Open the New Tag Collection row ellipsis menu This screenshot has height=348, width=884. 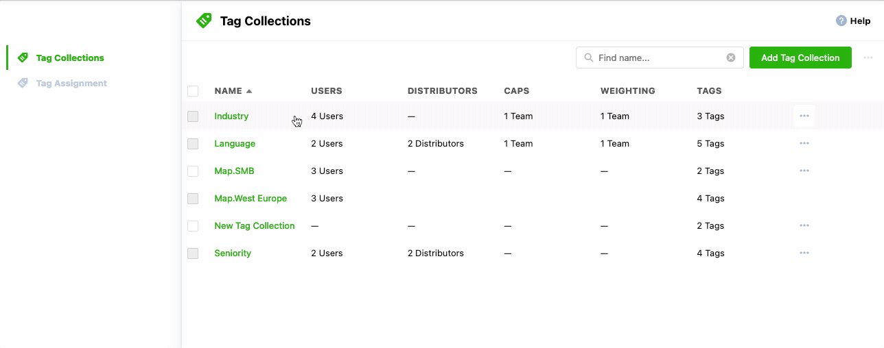tap(804, 225)
